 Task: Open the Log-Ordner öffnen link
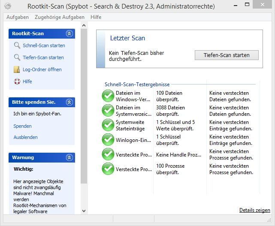click(42, 69)
